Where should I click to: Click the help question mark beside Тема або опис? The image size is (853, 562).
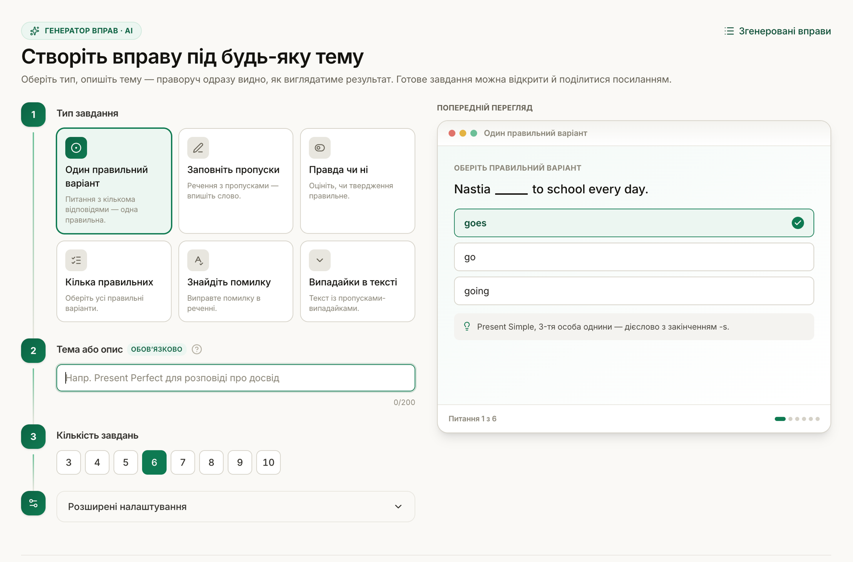(x=197, y=349)
